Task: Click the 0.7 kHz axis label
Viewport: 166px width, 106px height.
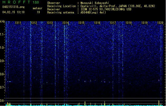Action: (x=2, y=87)
